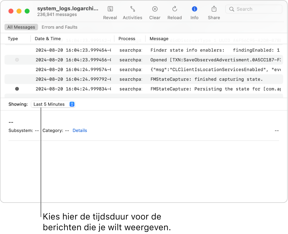Click the system_logs.logarchive window title
Screen dimensions: 288x234
pyautogui.click(x=68, y=9)
